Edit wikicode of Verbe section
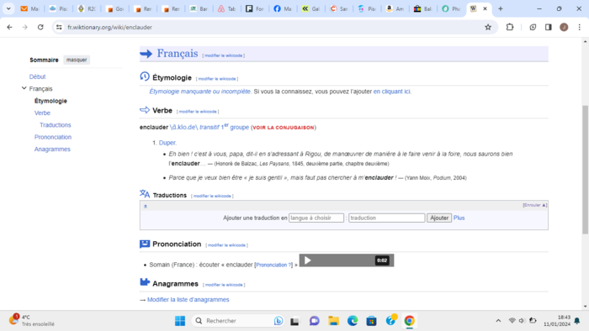The height and width of the screenshot is (331, 589). click(x=198, y=112)
